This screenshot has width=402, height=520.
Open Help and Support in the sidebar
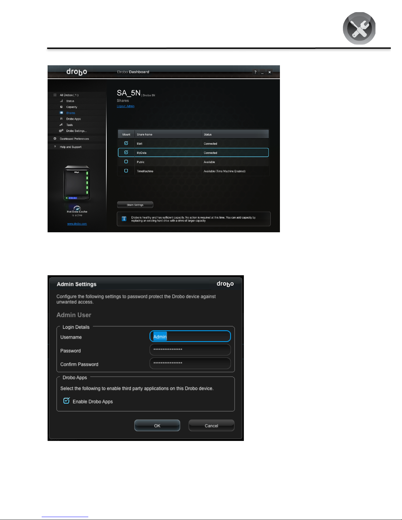click(x=71, y=147)
